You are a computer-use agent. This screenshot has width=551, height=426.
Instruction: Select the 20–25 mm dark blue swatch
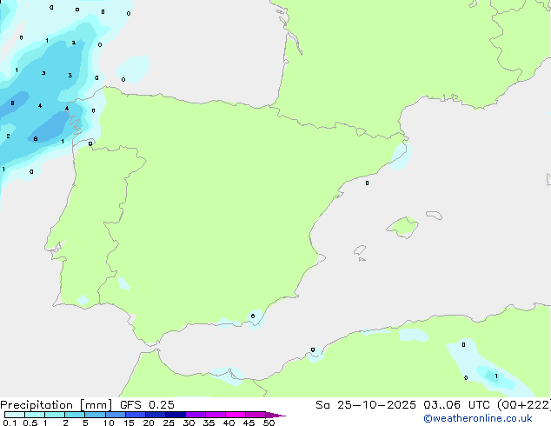(x=156, y=415)
